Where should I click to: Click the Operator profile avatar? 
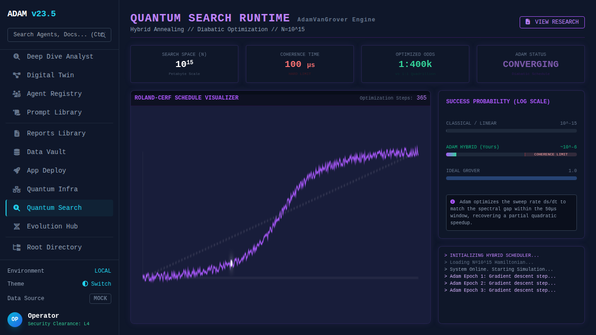(x=15, y=320)
